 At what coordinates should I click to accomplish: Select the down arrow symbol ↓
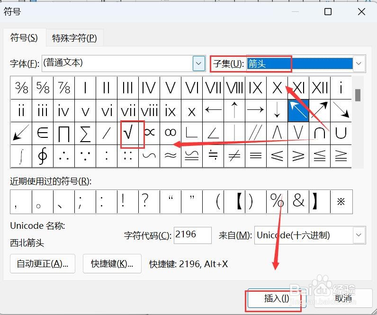tap(277, 110)
